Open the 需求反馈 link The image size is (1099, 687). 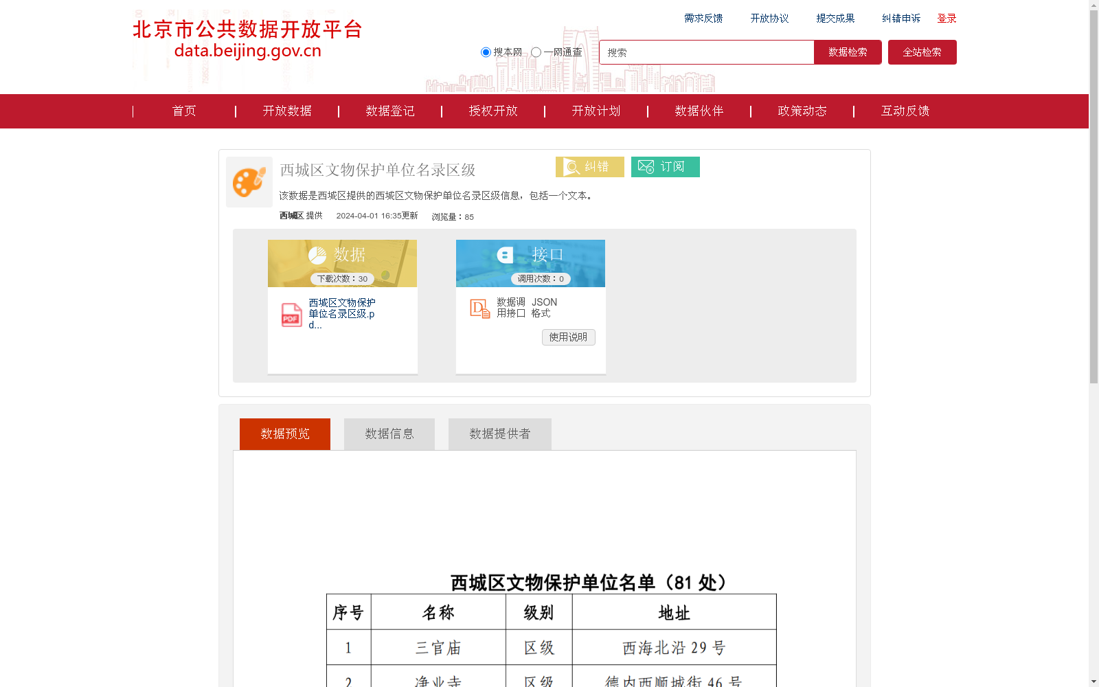click(x=703, y=19)
